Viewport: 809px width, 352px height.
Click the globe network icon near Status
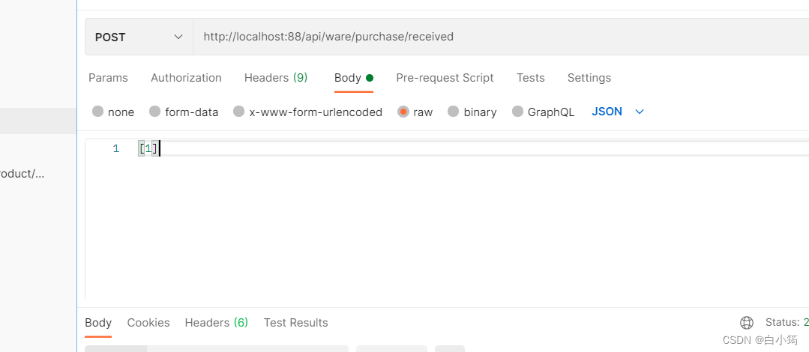[747, 323]
